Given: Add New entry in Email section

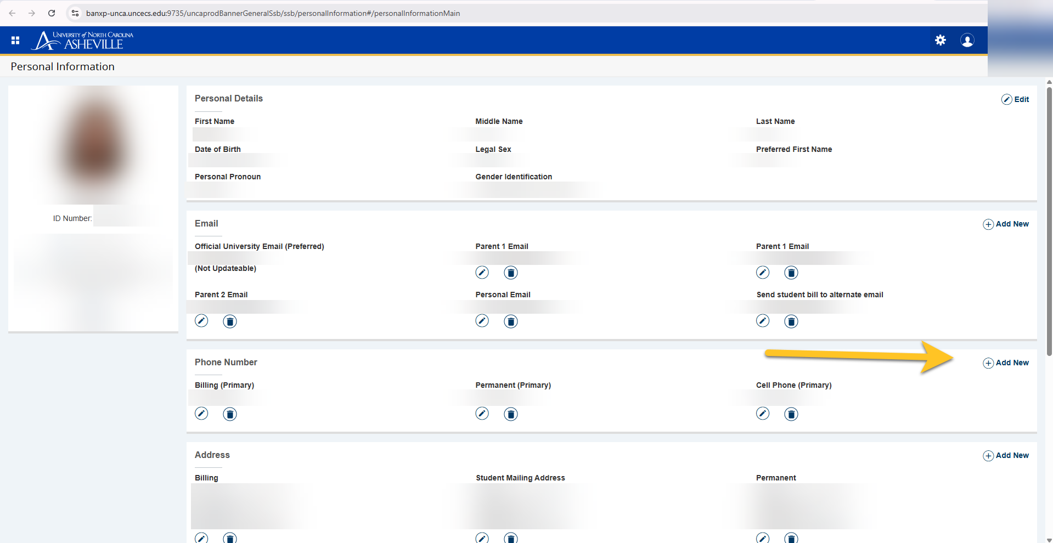Looking at the screenshot, I should (1006, 224).
